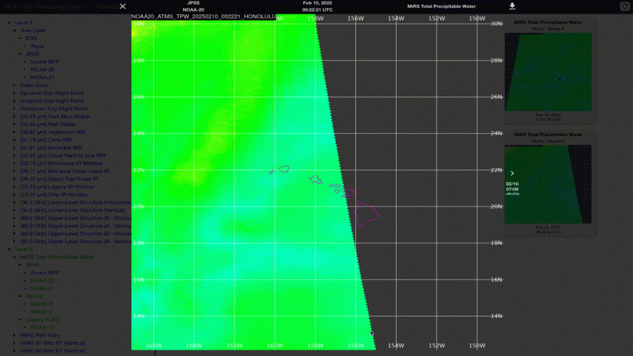Download the current satellite image
Image resolution: width=633 pixels, height=356 pixels.
pos(512,6)
